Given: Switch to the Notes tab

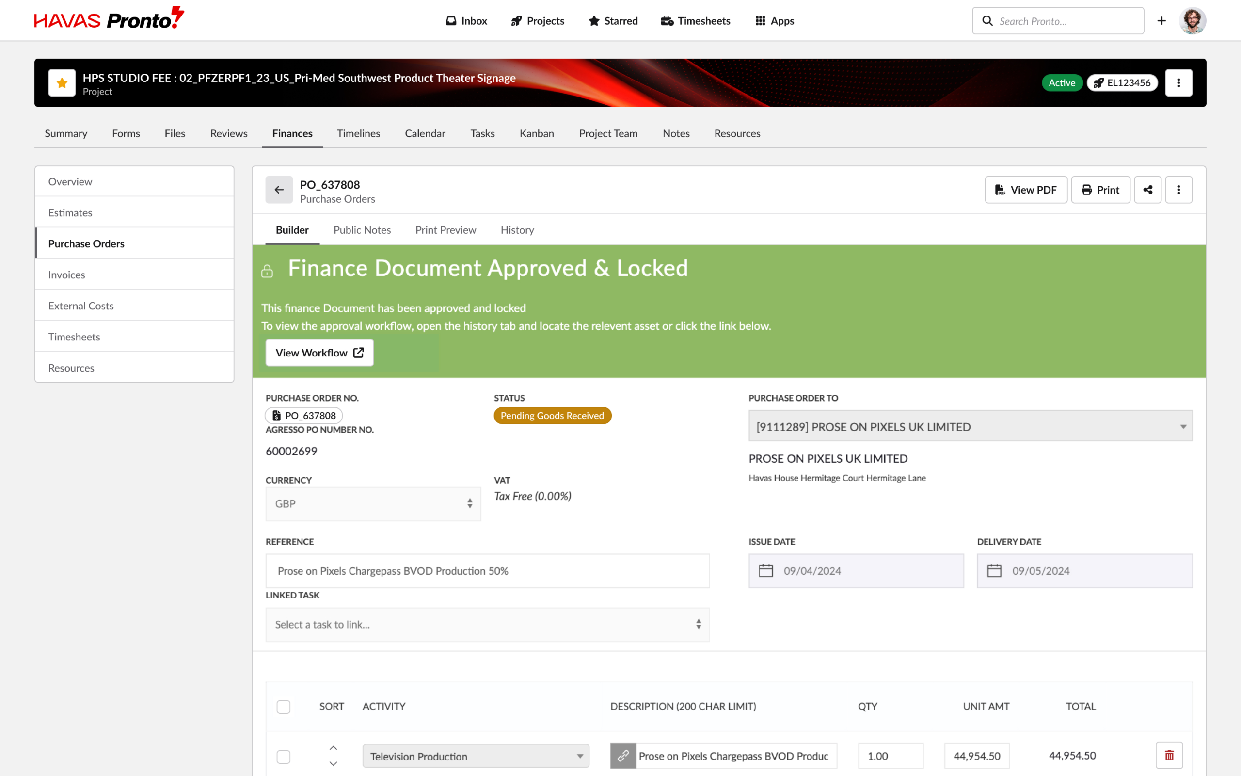Looking at the screenshot, I should click(x=676, y=133).
